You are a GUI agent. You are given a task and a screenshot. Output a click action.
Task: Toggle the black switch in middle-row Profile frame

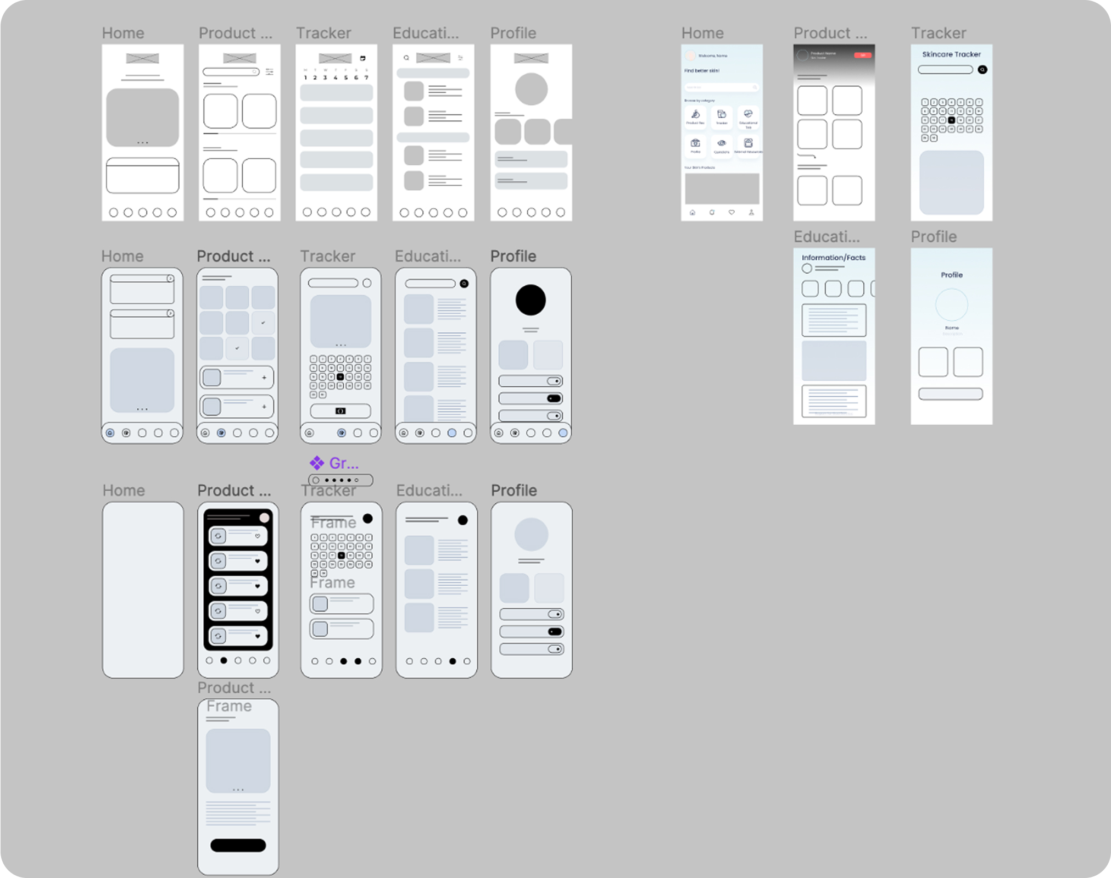click(x=554, y=398)
